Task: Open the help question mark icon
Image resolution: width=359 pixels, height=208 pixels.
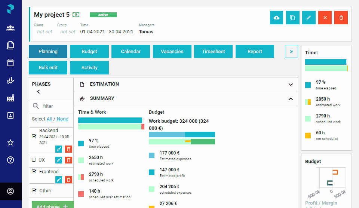Action: (10, 160)
